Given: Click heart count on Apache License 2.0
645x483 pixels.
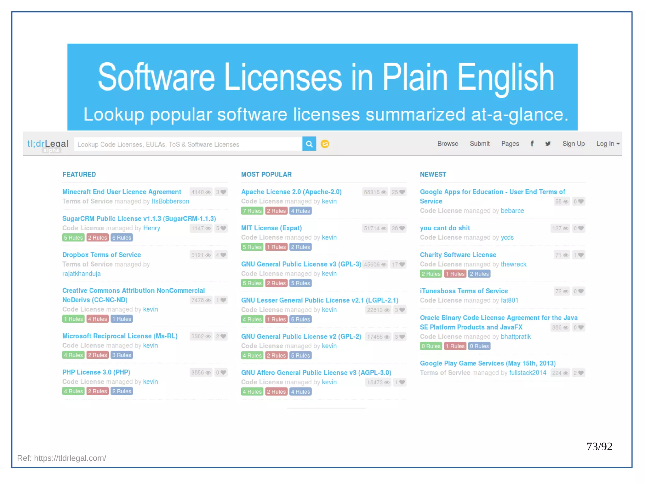Looking at the screenshot, I should [398, 192].
